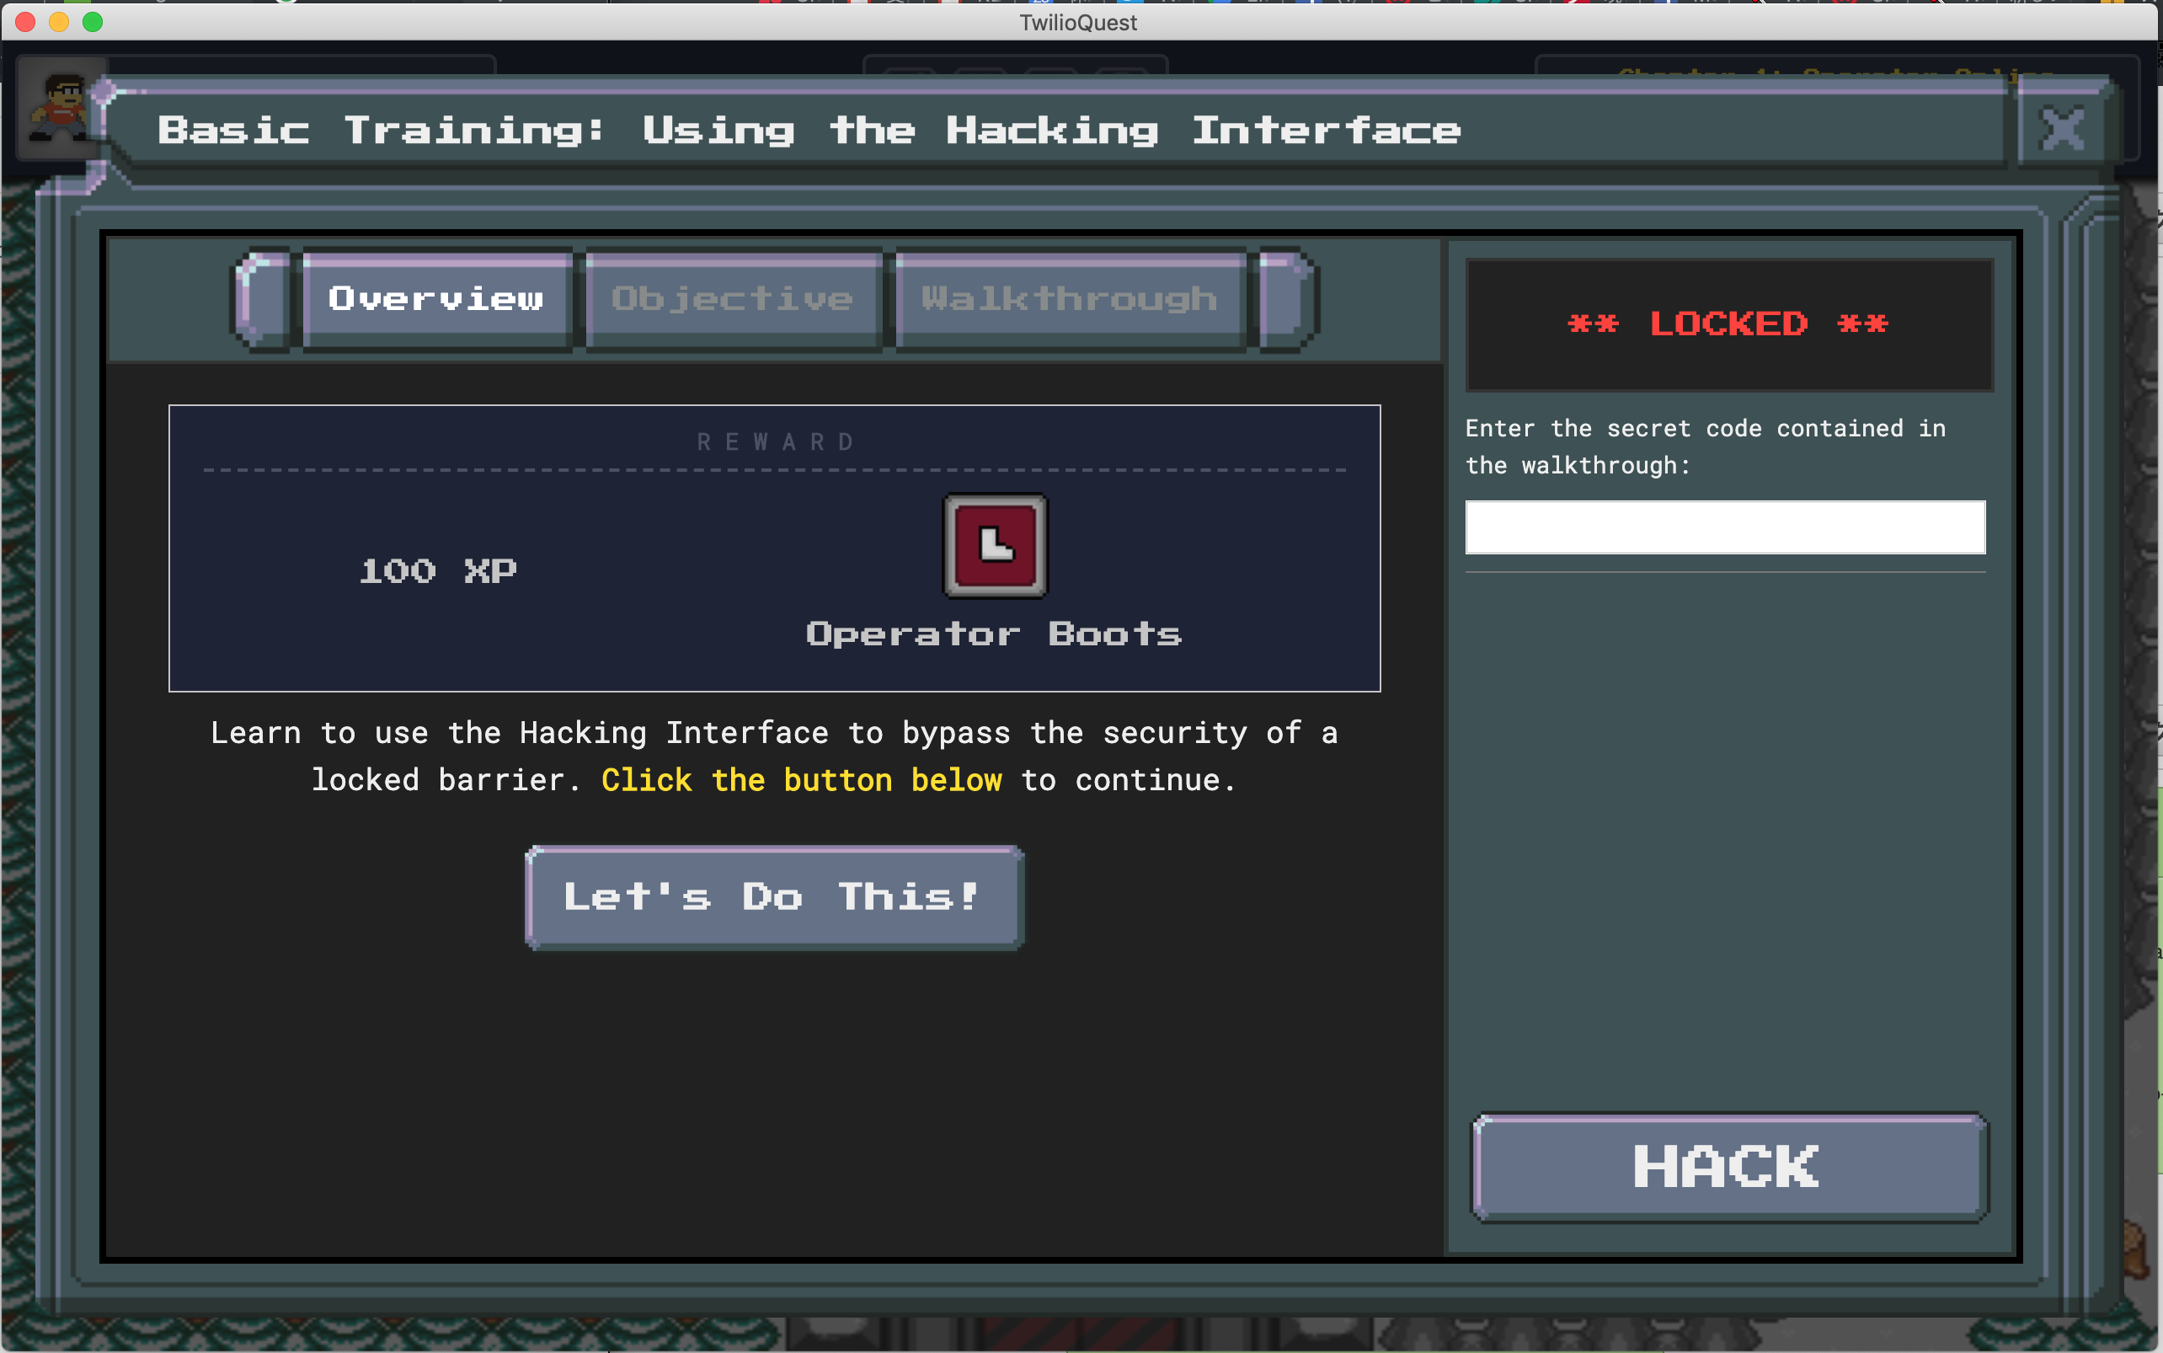
Task: Click the left end cap of the tab bar
Action: [x=264, y=299]
